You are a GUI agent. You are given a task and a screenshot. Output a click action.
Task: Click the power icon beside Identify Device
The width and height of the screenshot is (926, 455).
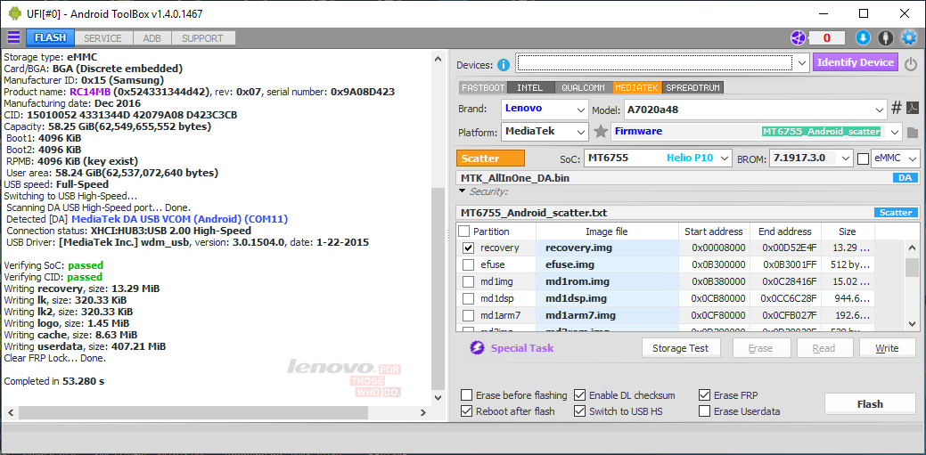pos(910,64)
